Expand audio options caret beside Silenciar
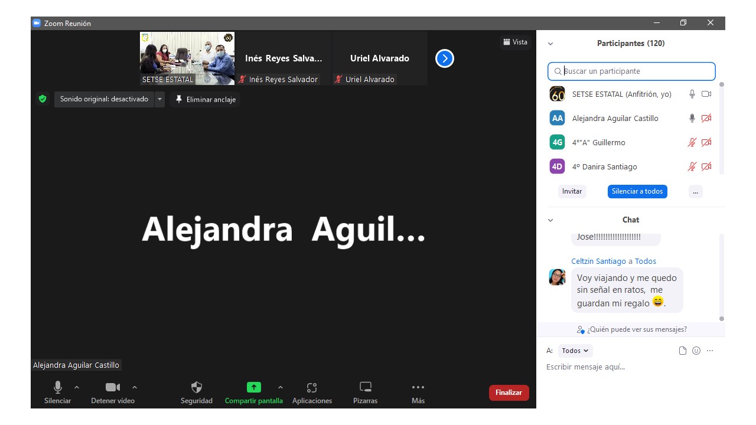 (77, 387)
